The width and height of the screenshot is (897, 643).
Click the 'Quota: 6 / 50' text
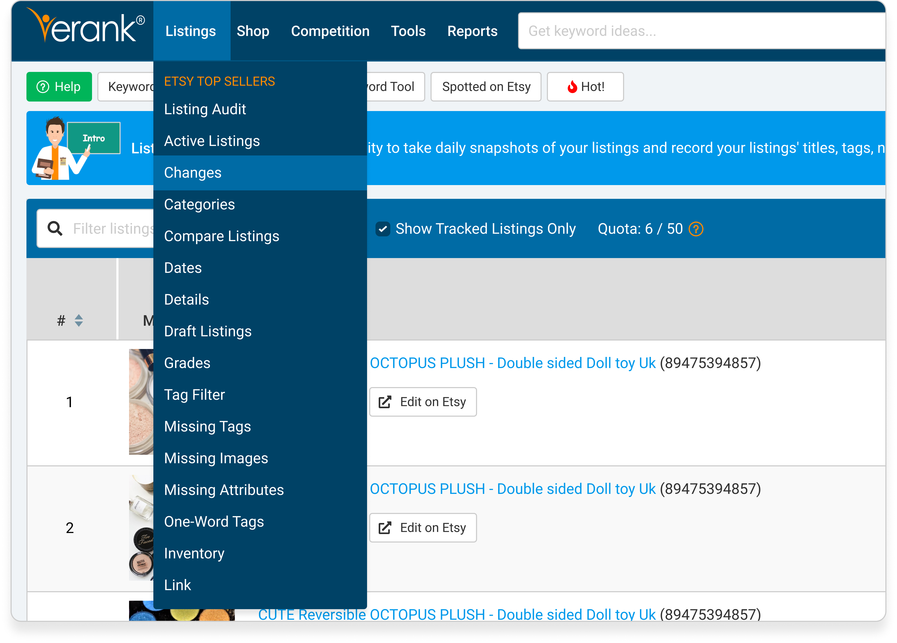pos(640,229)
